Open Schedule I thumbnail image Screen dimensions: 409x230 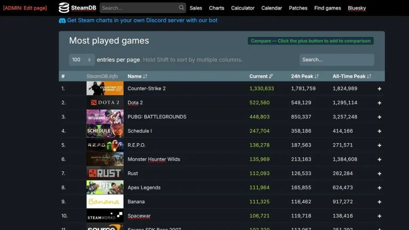pyautogui.click(x=105, y=130)
